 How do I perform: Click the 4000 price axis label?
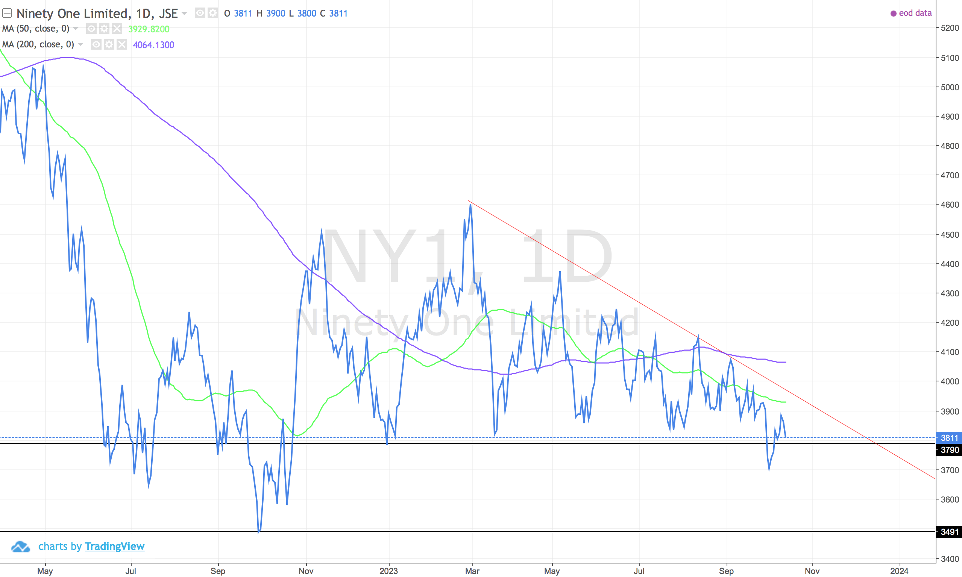click(x=950, y=381)
